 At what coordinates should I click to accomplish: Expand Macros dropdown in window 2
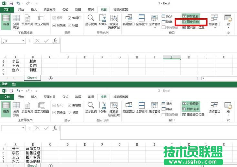tap(228, 115)
